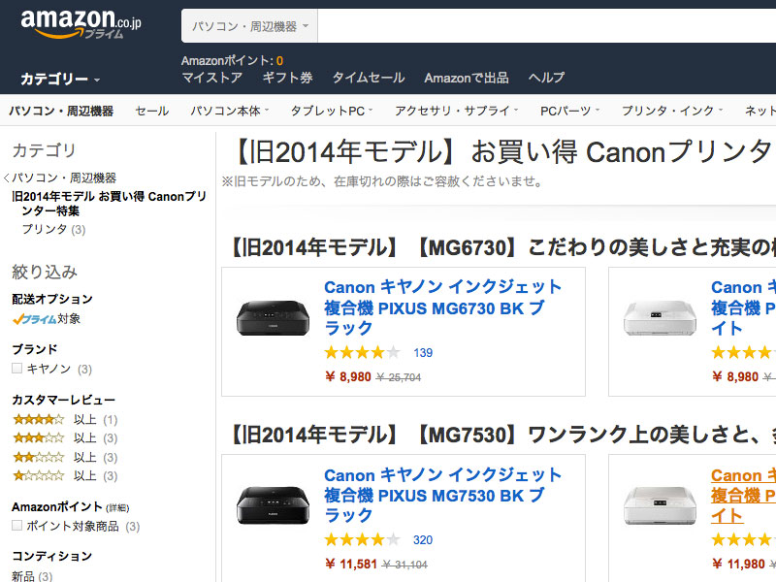Open black PIXUS MG7530 BK printer image

click(x=274, y=505)
